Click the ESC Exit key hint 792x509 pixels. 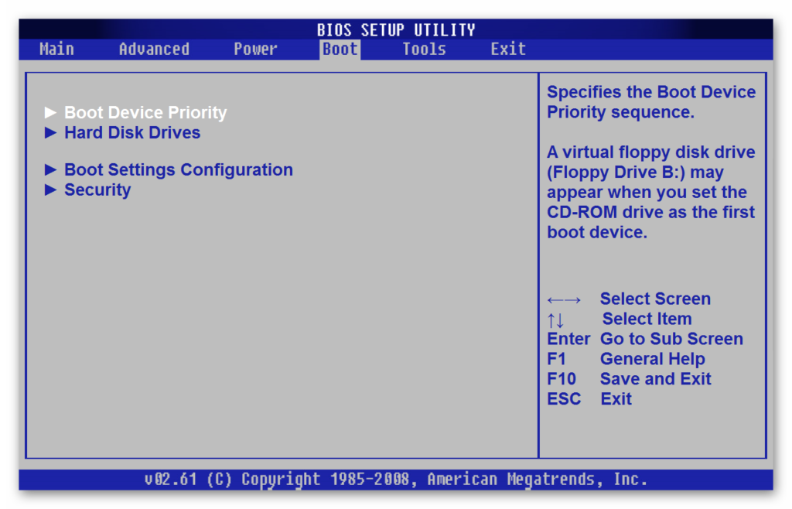589,399
